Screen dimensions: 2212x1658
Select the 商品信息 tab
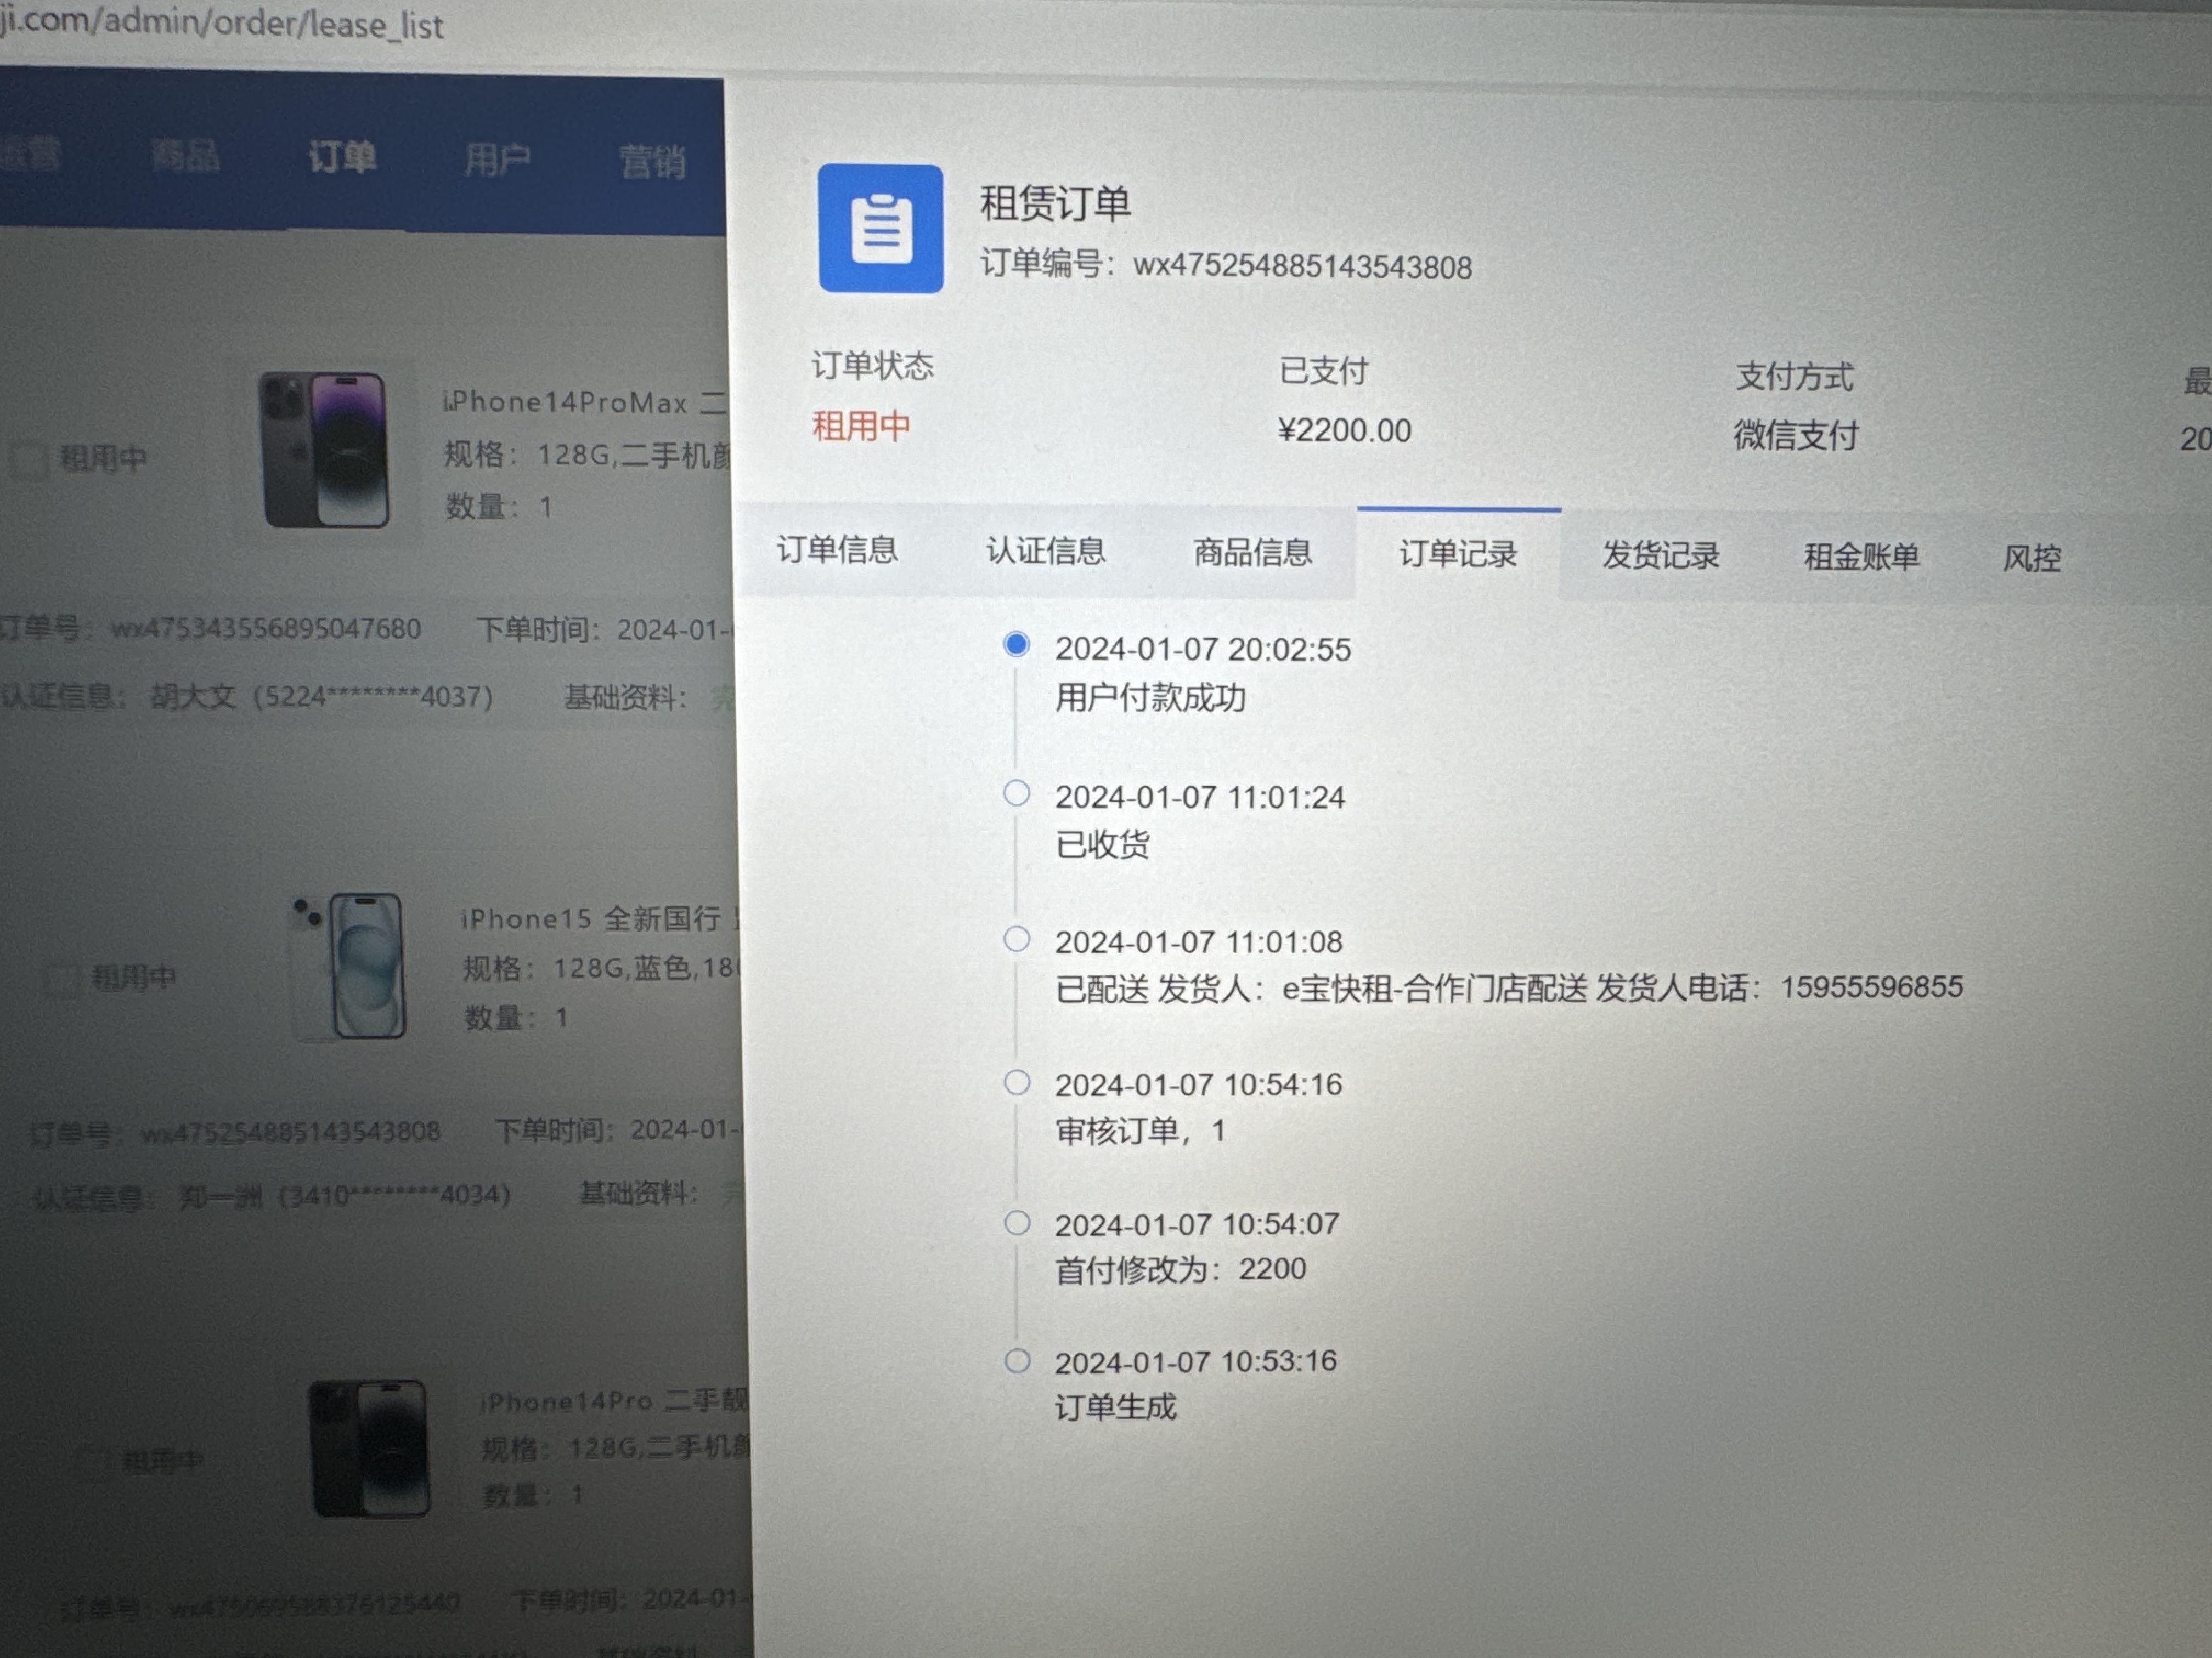[1253, 553]
